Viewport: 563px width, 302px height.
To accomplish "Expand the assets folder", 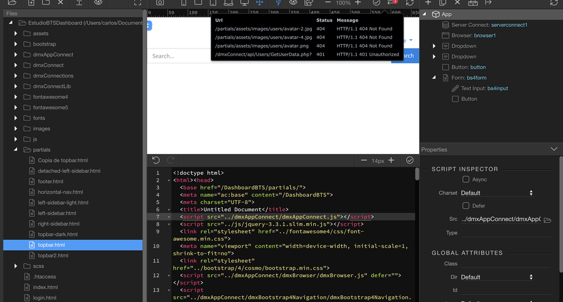I will coord(16,34).
